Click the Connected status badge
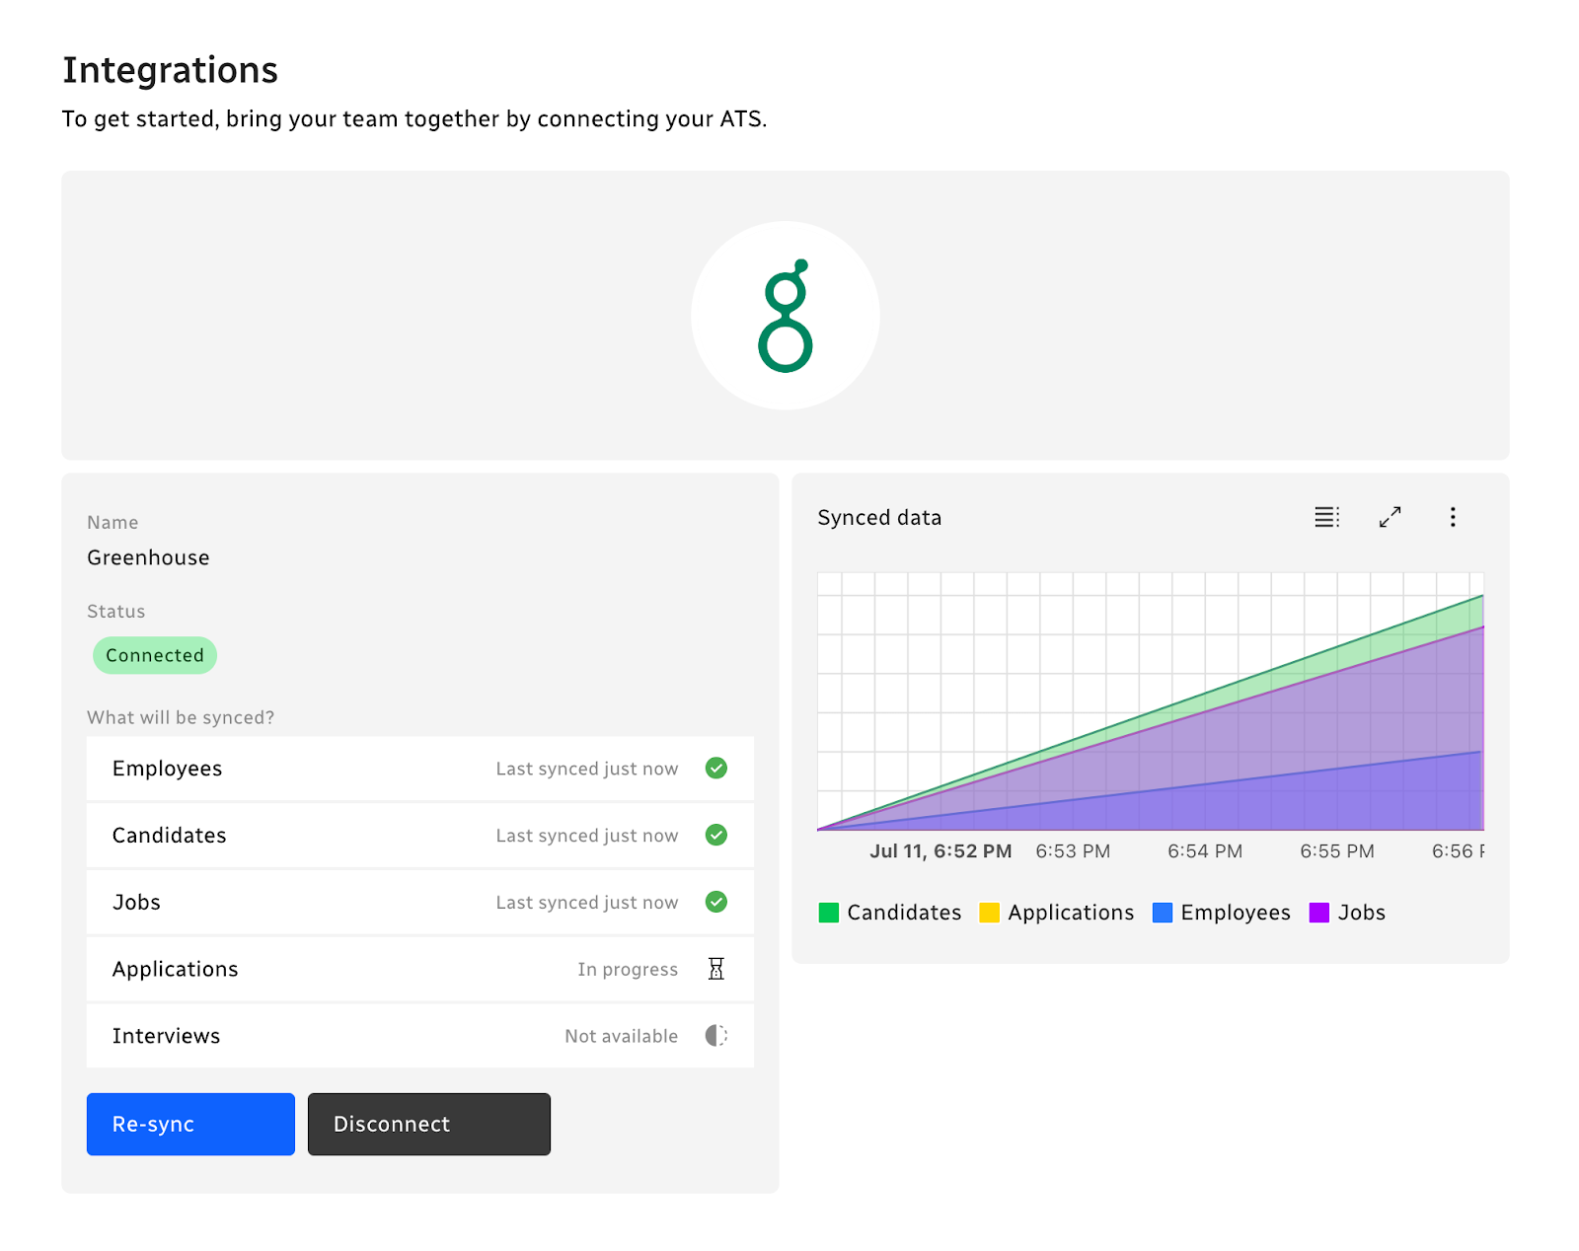This screenshot has width=1579, height=1251. tap(155, 655)
